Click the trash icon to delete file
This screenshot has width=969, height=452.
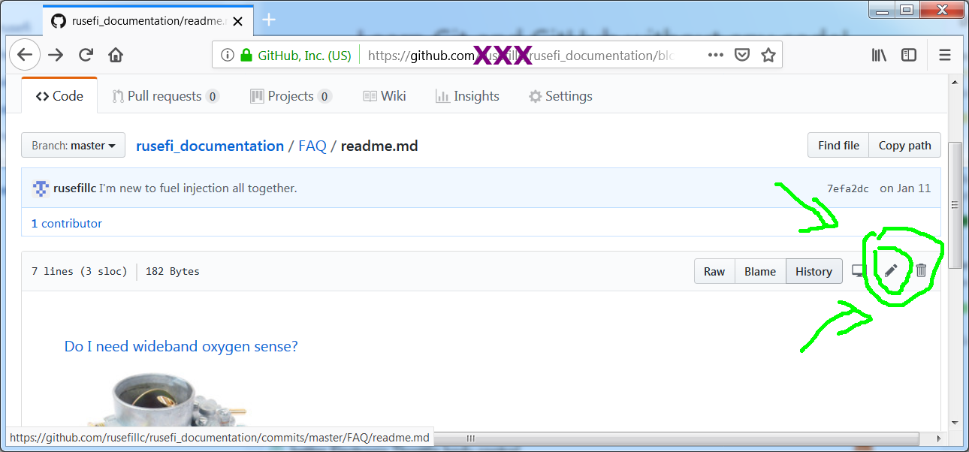pyautogui.click(x=921, y=271)
